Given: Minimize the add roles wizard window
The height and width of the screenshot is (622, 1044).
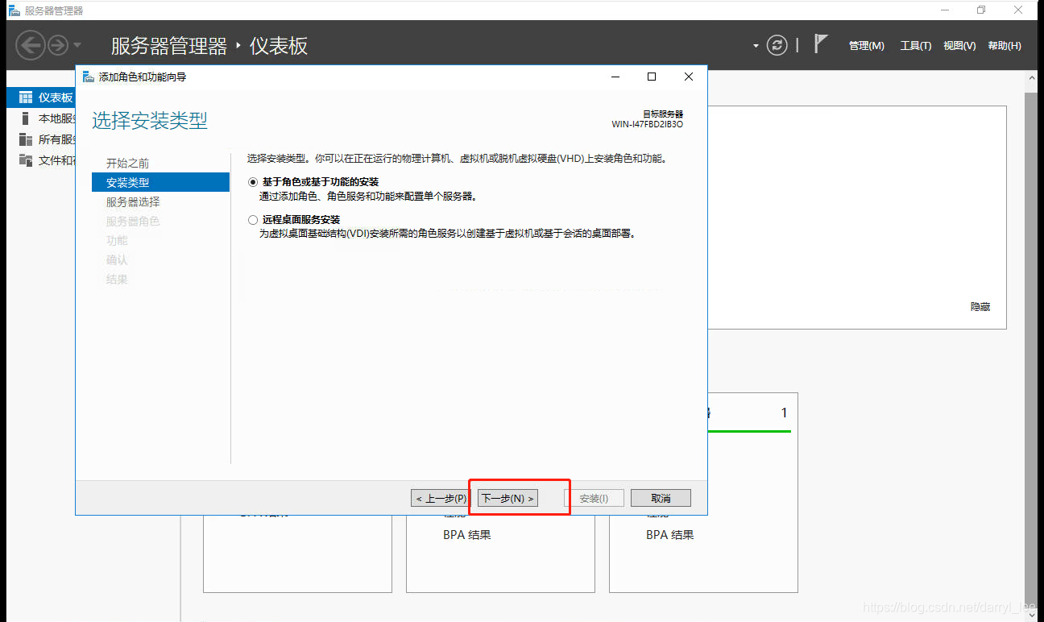Looking at the screenshot, I should click(615, 77).
